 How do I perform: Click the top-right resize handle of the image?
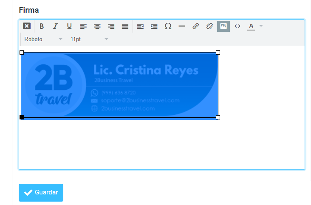click(x=218, y=53)
